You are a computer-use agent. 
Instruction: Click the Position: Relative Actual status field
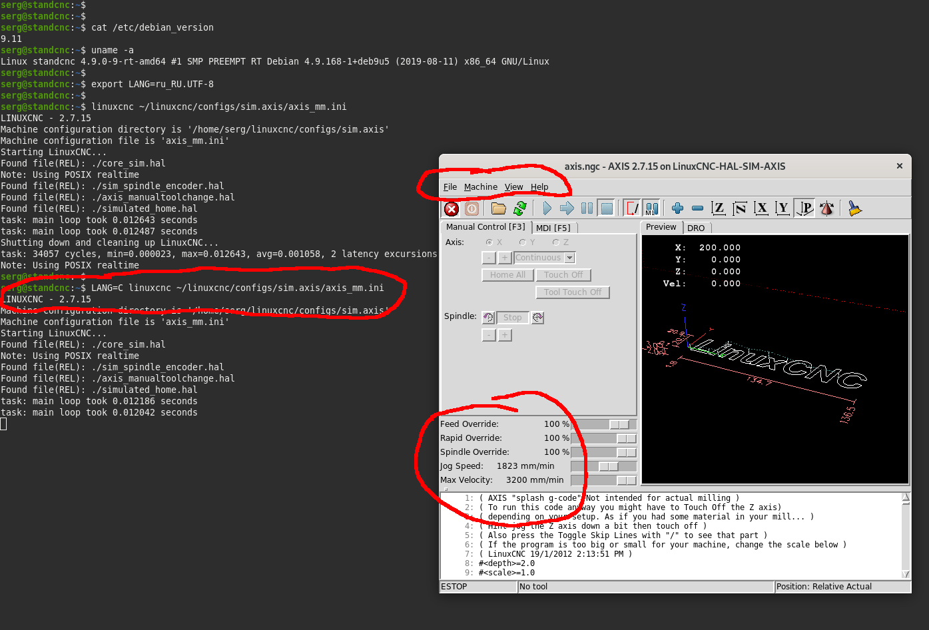tap(842, 587)
